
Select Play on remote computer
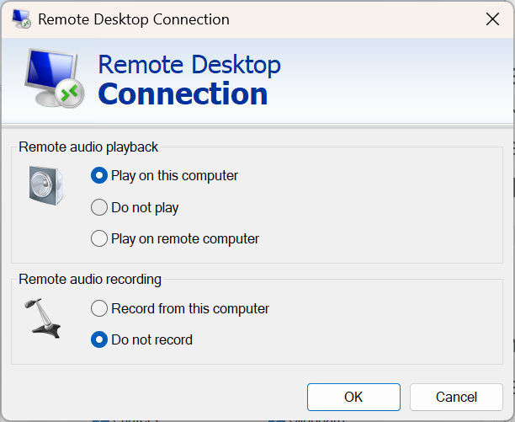click(99, 238)
